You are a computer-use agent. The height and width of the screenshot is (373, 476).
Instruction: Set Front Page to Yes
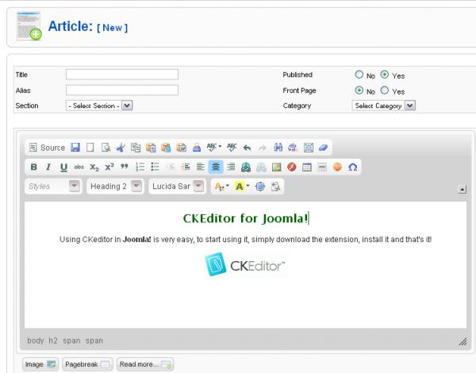tap(385, 90)
